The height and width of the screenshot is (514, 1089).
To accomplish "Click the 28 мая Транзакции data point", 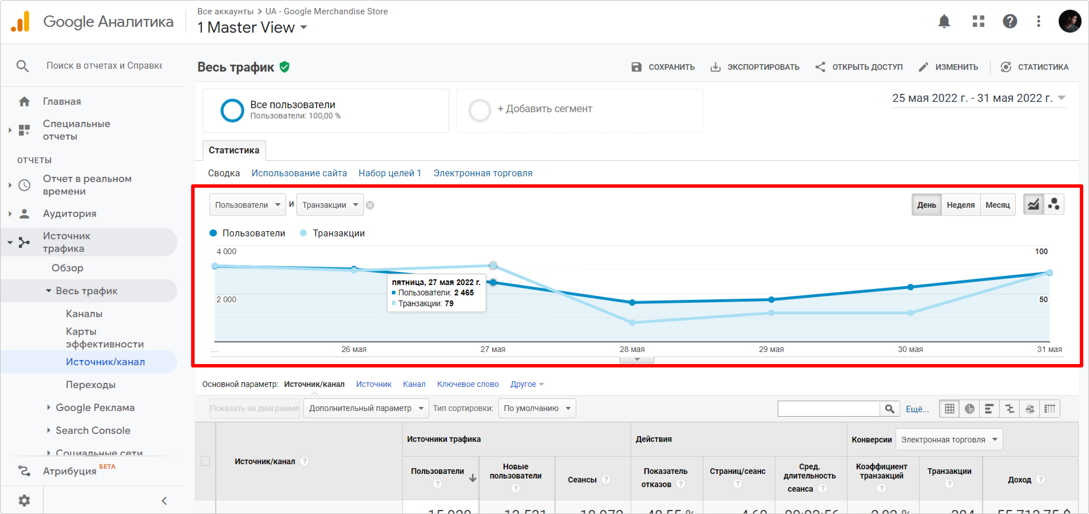I will coord(632,323).
